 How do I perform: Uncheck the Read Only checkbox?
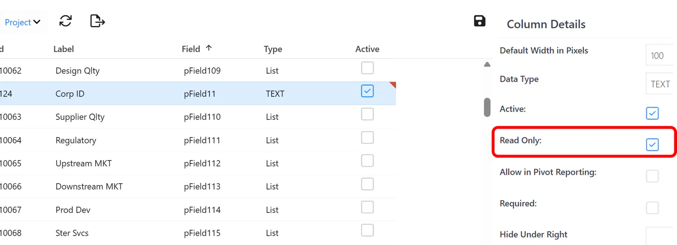(x=652, y=145)
